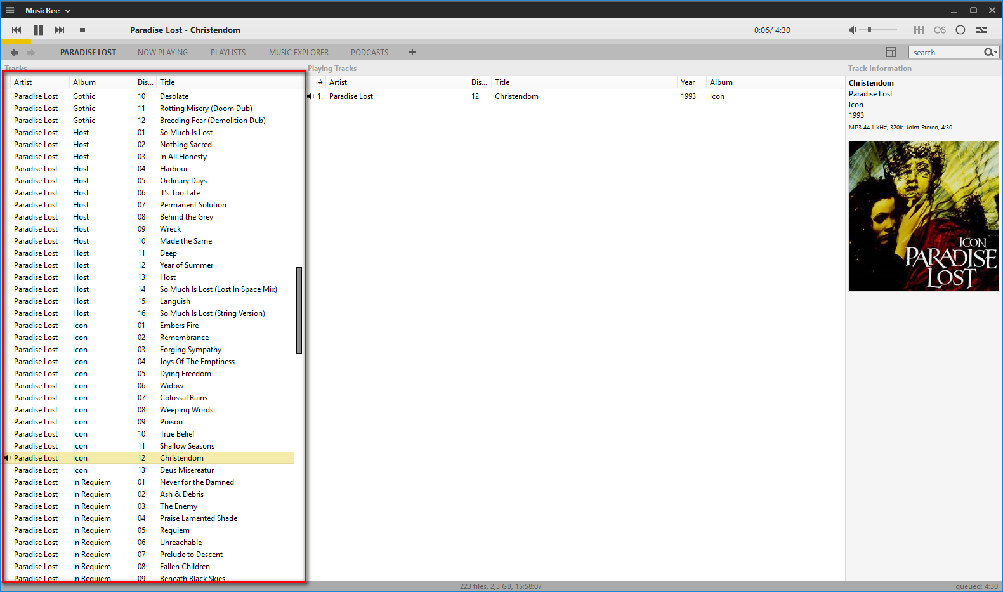1003x592 pixels.
Task: Toggle shuffle mode
Action: tap(981, 30)
